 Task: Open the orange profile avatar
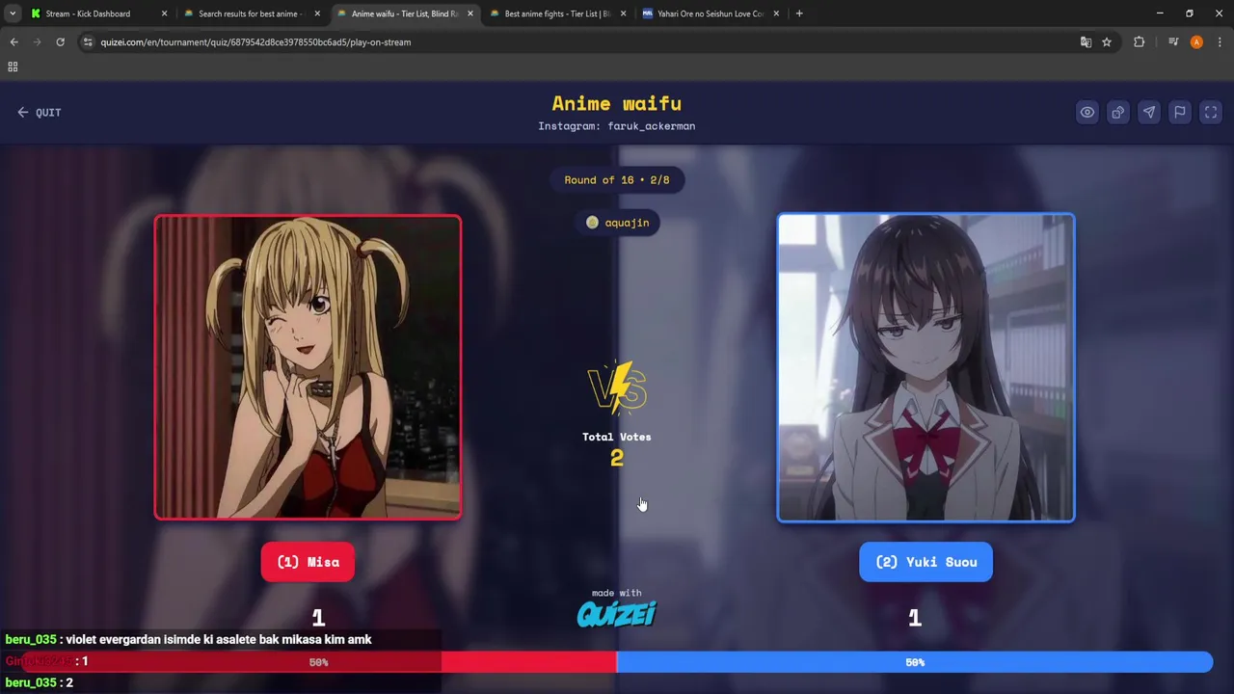[x=1196, y=42]
